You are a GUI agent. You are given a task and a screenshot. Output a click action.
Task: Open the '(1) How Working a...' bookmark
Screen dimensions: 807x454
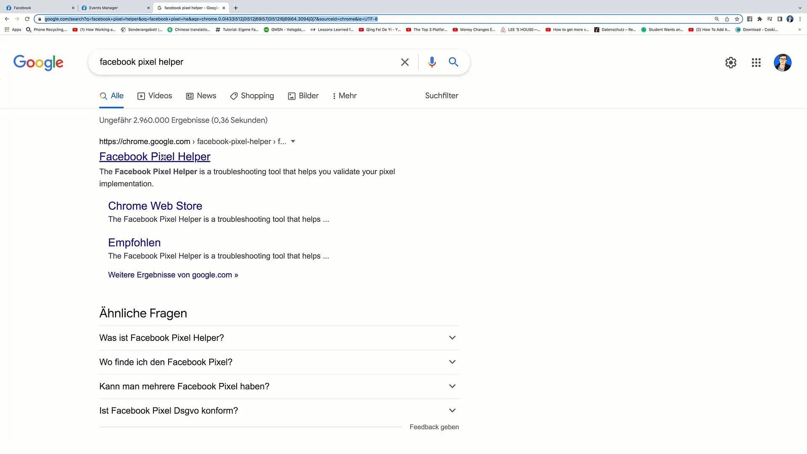[94, 30]
